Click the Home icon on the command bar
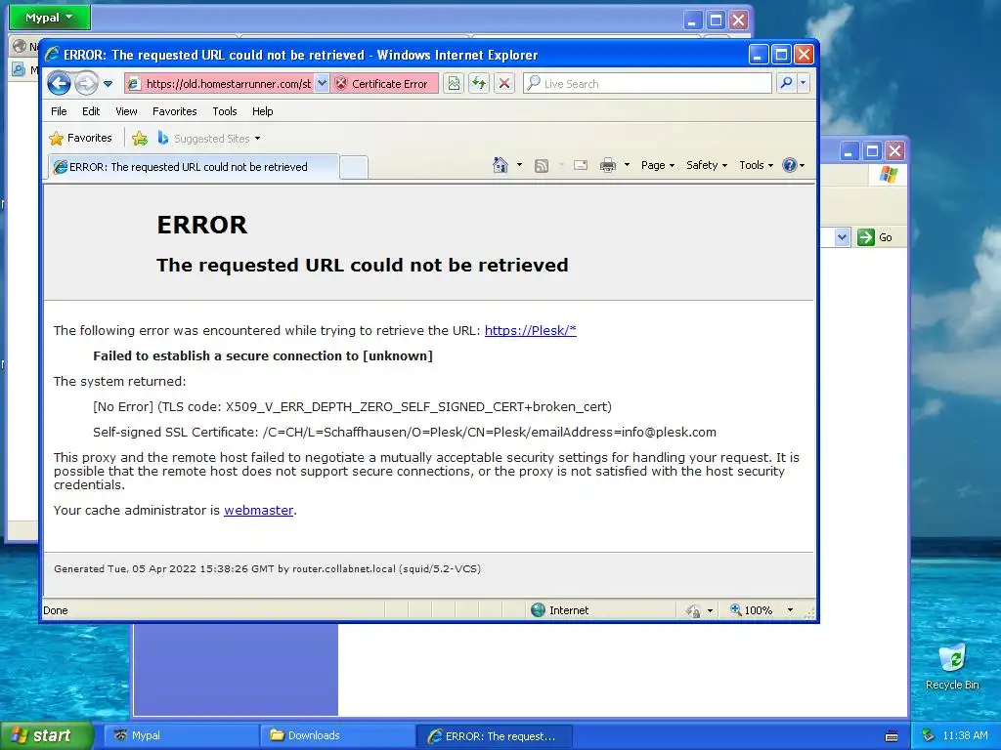Viewport: 1001px width, 750px height. click(x=500, y=165)
